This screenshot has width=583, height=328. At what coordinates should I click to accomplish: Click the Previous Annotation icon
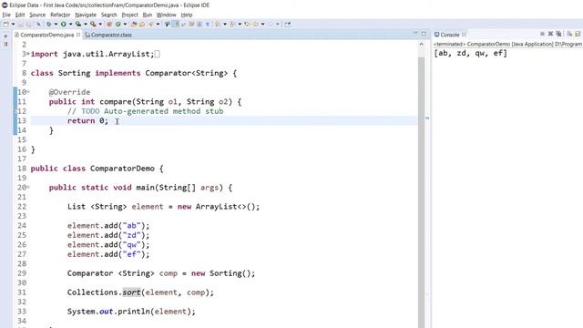[x=232, y=25]
